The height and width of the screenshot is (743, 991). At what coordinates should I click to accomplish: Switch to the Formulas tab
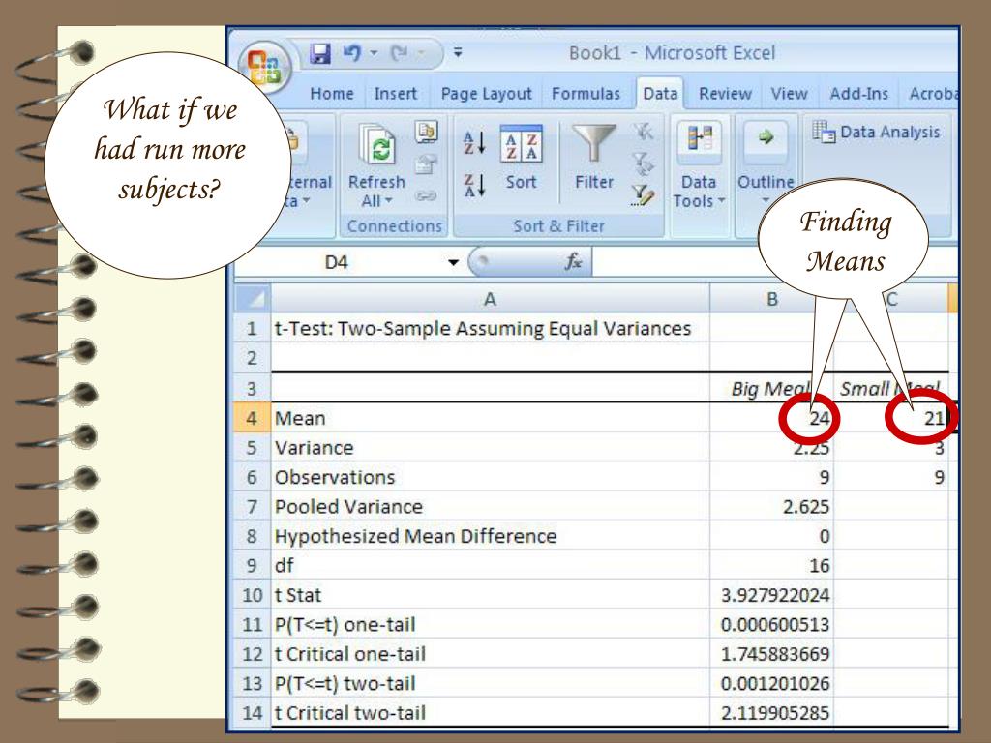click(586, 94)
